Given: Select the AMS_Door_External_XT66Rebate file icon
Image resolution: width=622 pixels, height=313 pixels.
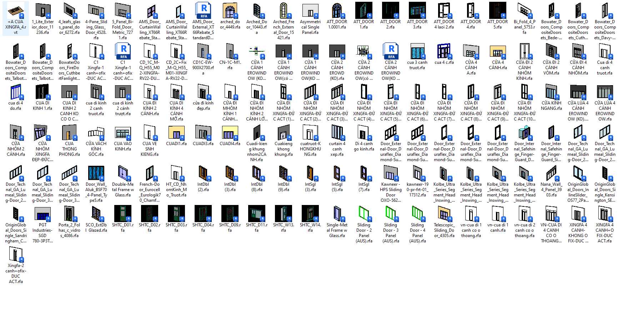Looking at the screenshot, I should (203, 10).
